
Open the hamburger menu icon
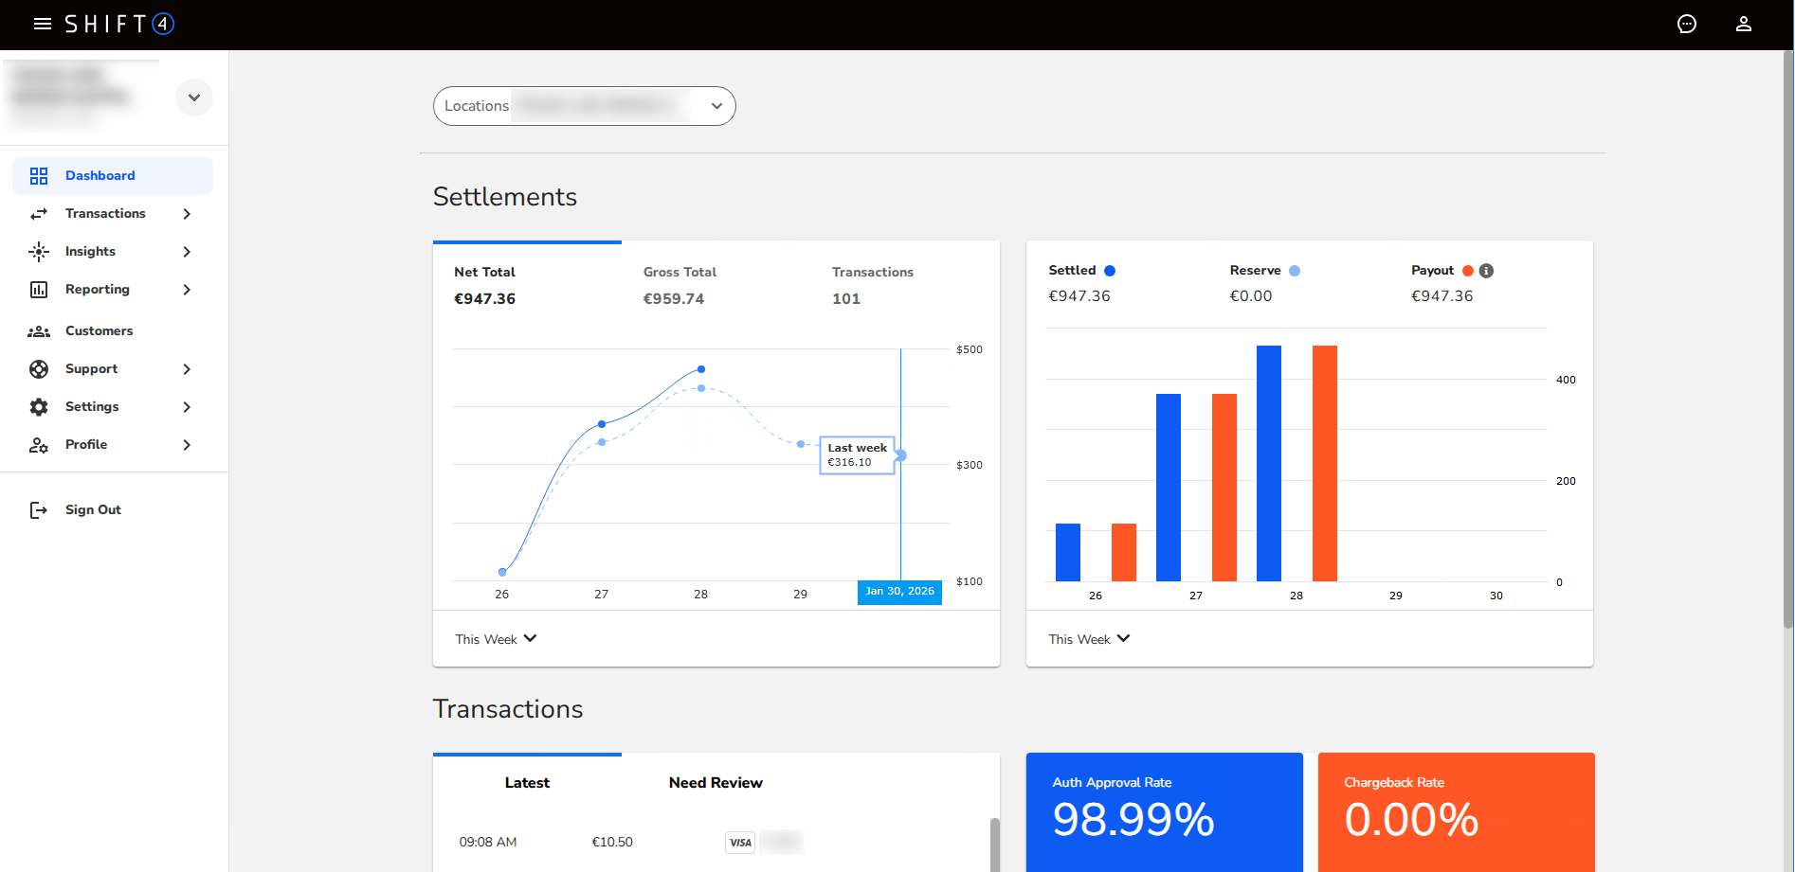(43, 24)
